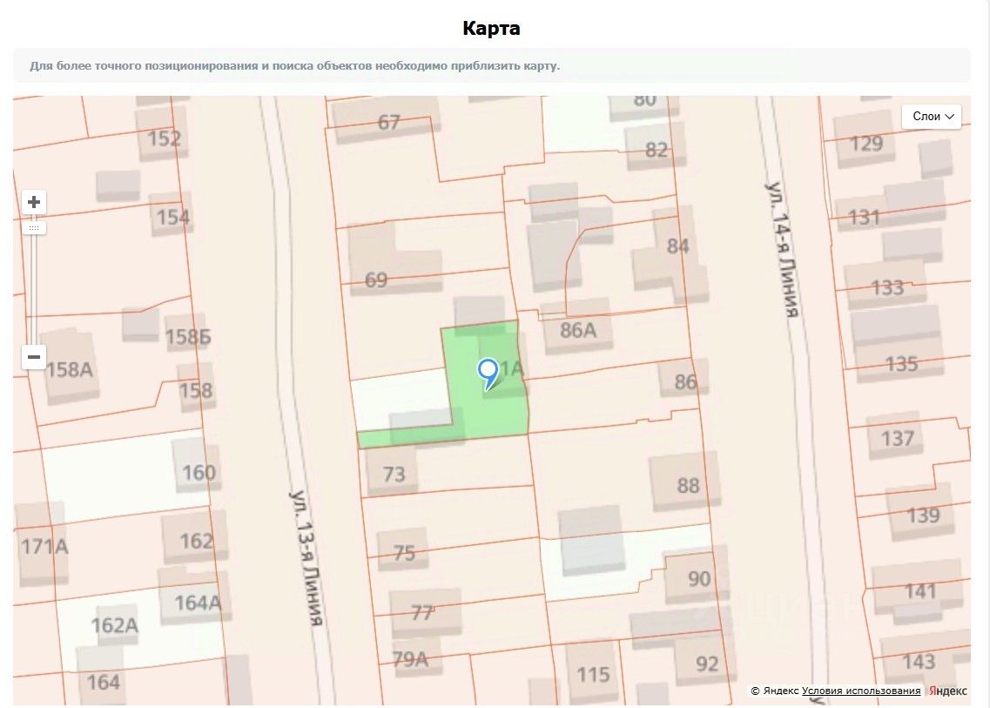Click the zoom out minus button
Image resolution: width=990 pixels, height=708 pixels.
34,356
